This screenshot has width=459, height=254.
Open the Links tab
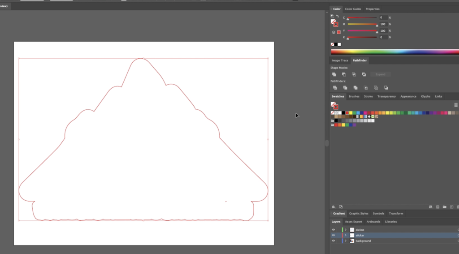tap(438, 97)
